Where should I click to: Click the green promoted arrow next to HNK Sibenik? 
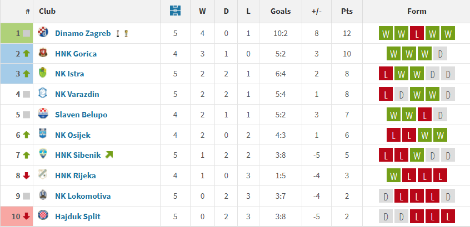click(109, 154)
